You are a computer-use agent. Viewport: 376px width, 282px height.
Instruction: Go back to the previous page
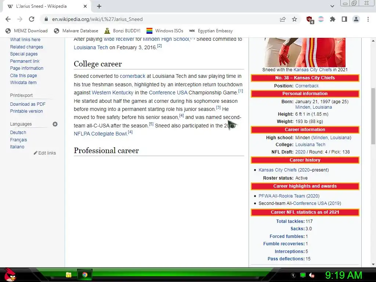point(8,19)
